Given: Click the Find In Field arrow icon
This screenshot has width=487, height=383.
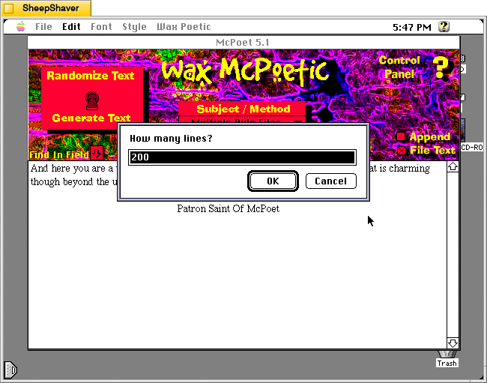Looking at the screenshot, I should pyautogui.click(x=97, y=153).
